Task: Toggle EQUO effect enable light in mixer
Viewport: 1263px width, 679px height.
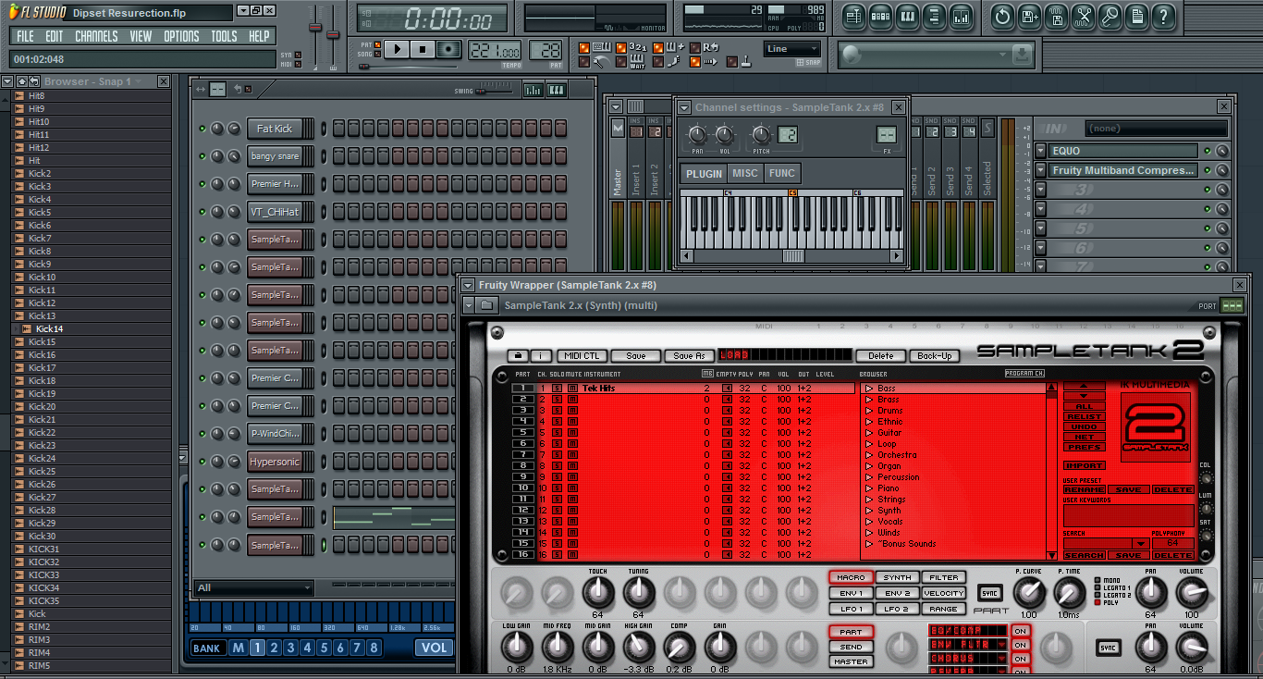Action: [x=1208, y=151]
